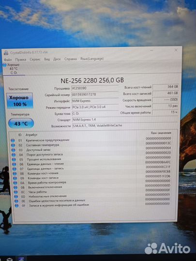Click the blue status icon for Часы работы

pos(16,192)
